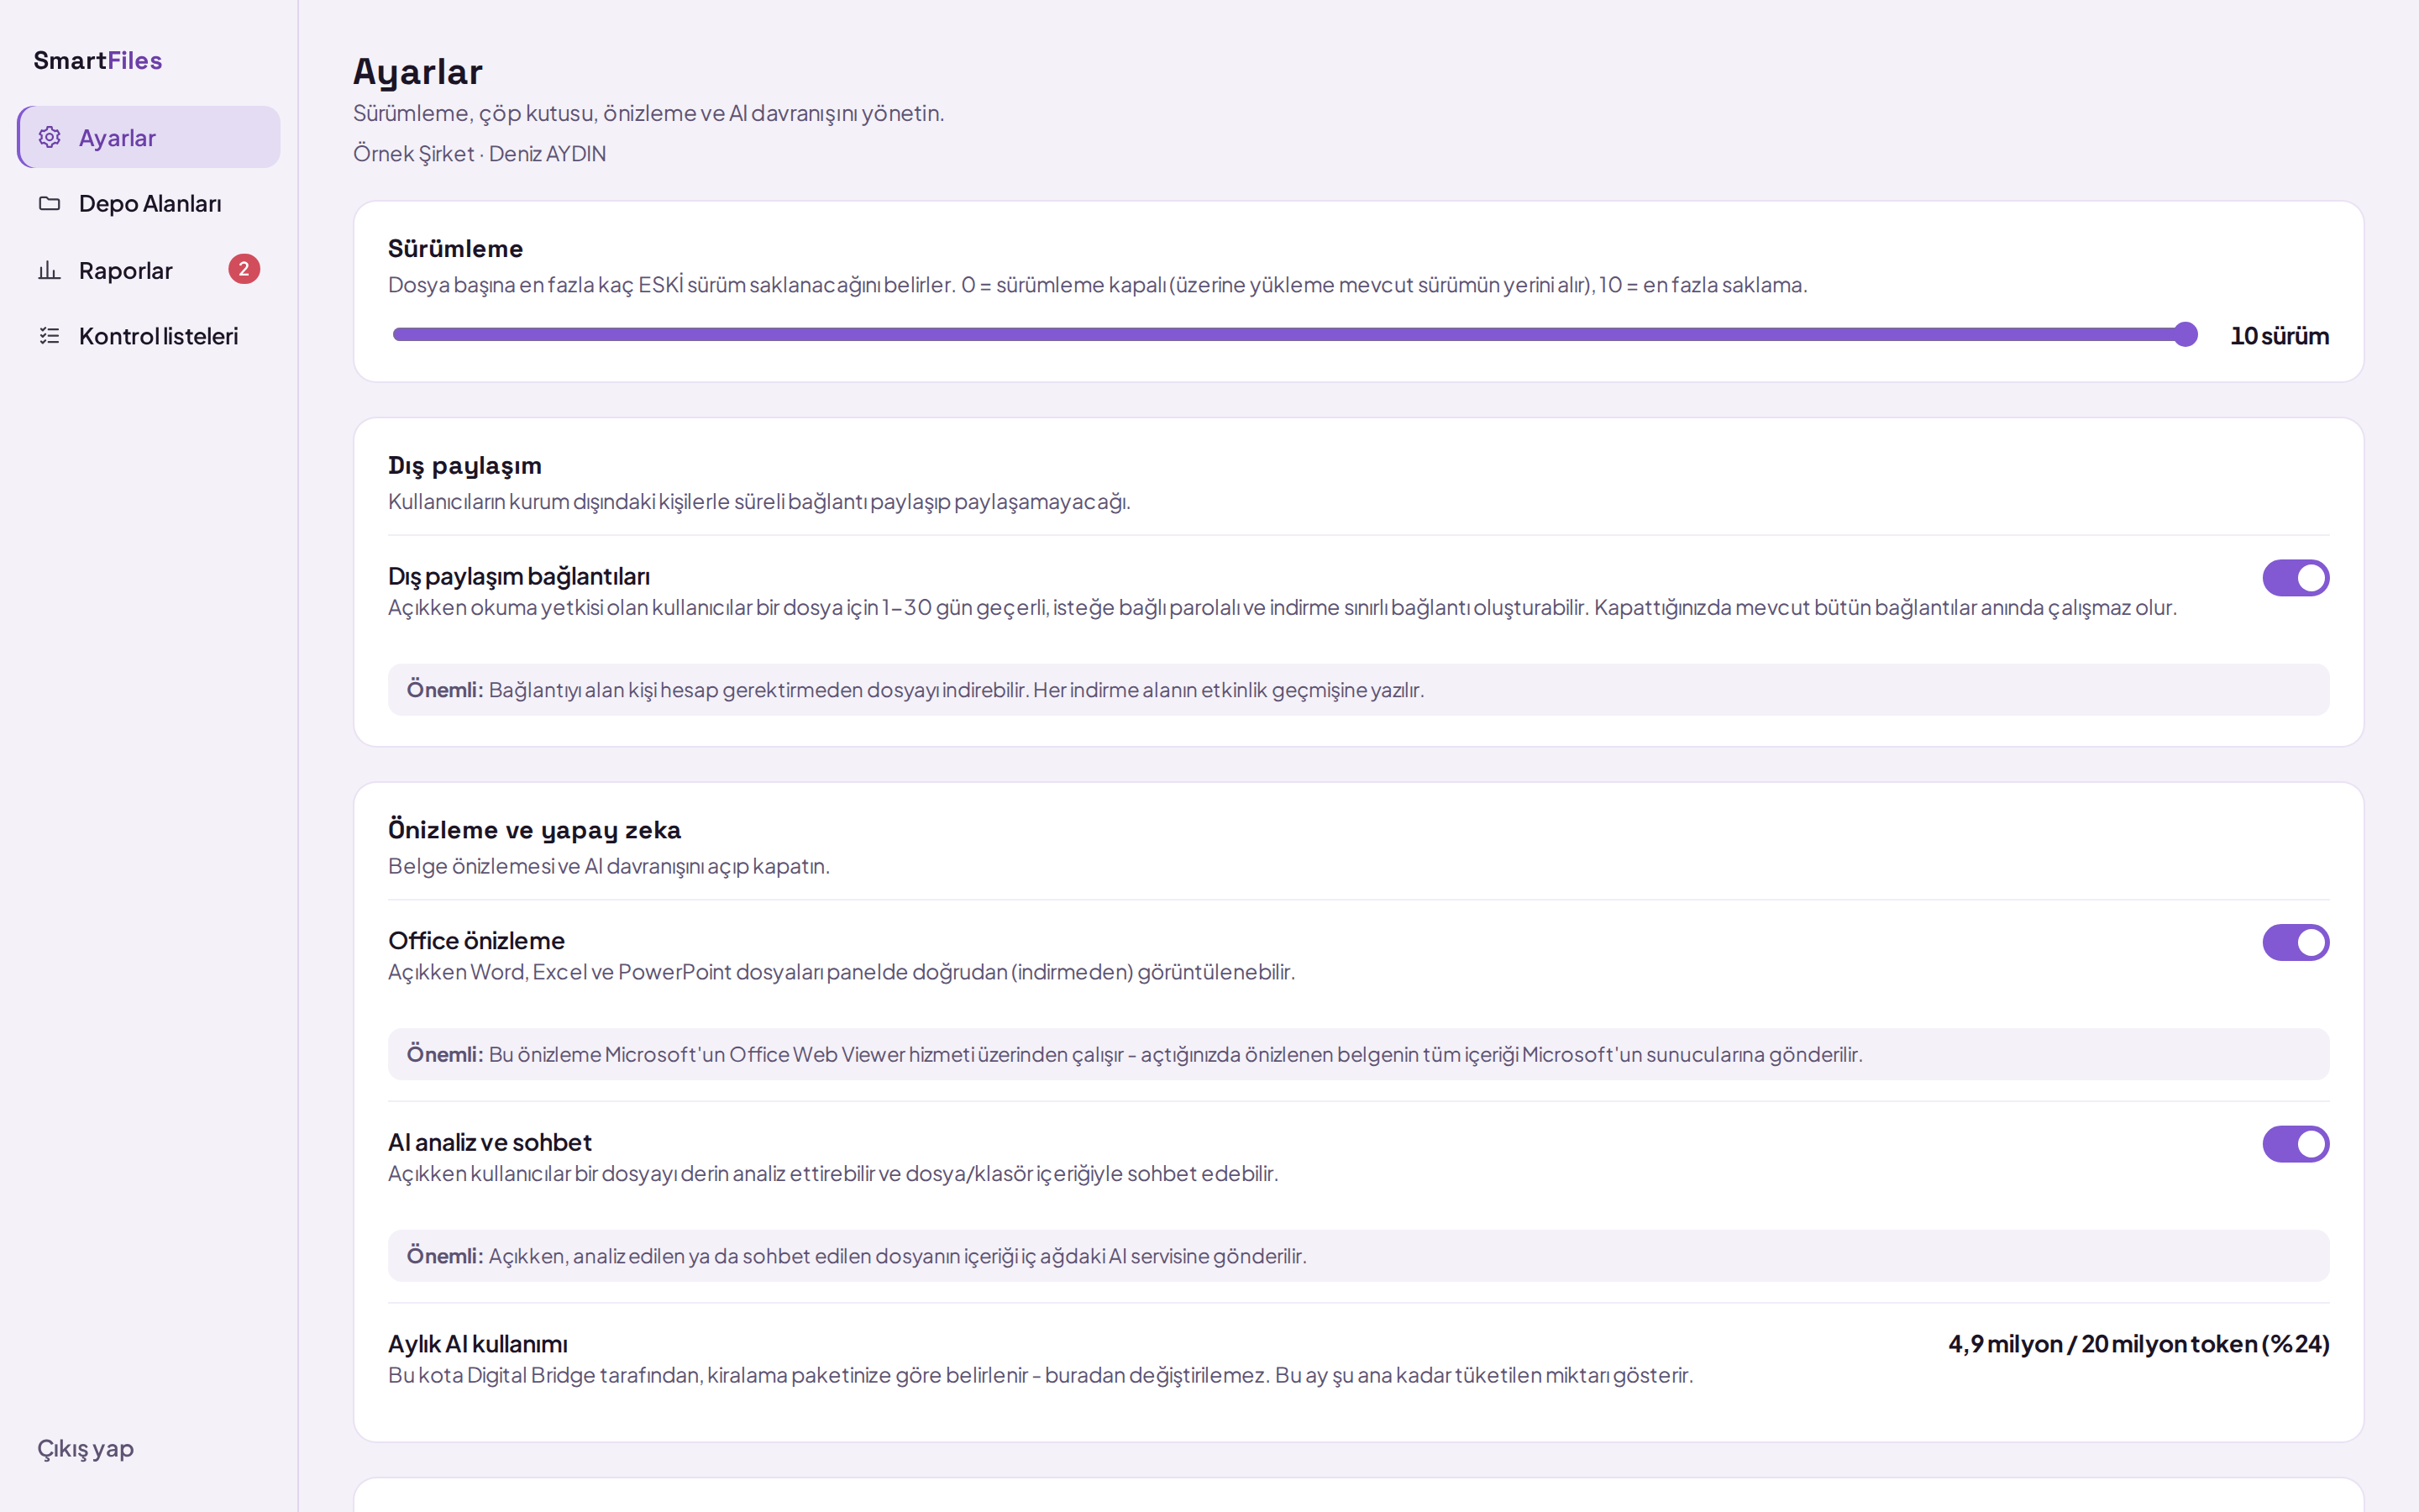Click Çıkış yap to log out
Viewport: 2419px width, 1512px height.
[86, 1448]
